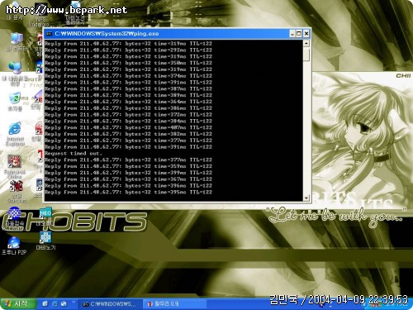Viewport: 413px width, 310px height.
Task: Launch the Ragnarok Online desktop shortcut
Action: (x=15, y=166)
